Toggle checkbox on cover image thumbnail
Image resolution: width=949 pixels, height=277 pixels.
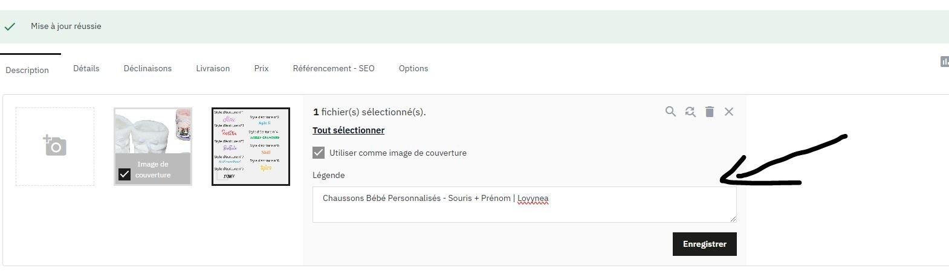[125, 174]
